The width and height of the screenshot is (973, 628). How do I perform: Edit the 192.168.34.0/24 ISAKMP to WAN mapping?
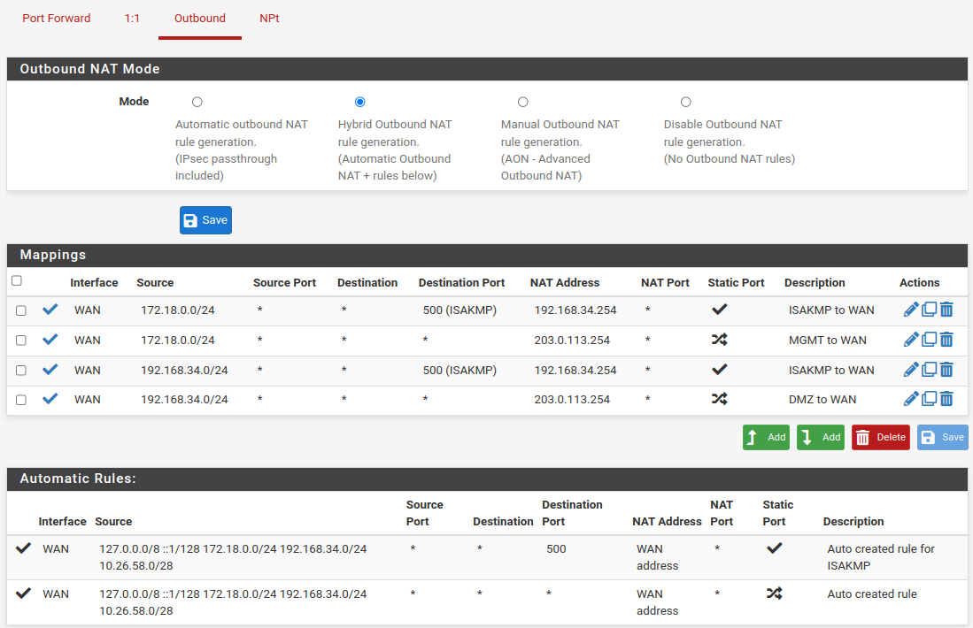click(x=911, y=370)
